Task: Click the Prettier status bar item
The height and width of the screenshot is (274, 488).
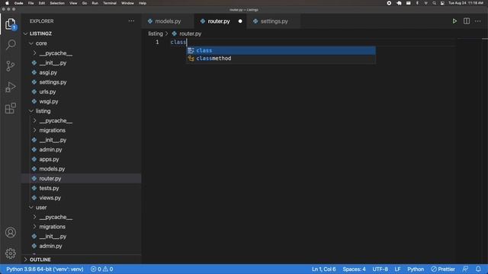Action: [443, 269]
